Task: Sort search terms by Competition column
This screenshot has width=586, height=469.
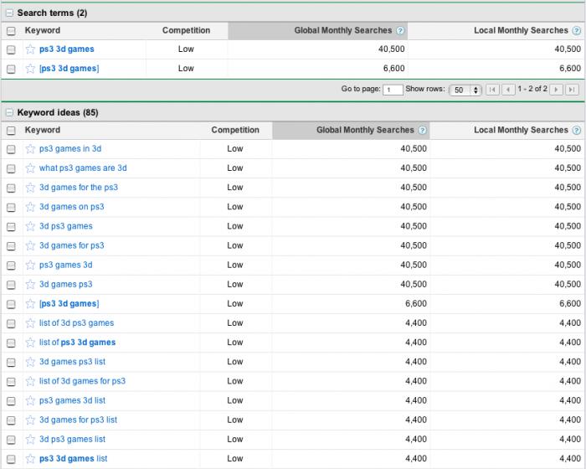Action: [186, 30]
